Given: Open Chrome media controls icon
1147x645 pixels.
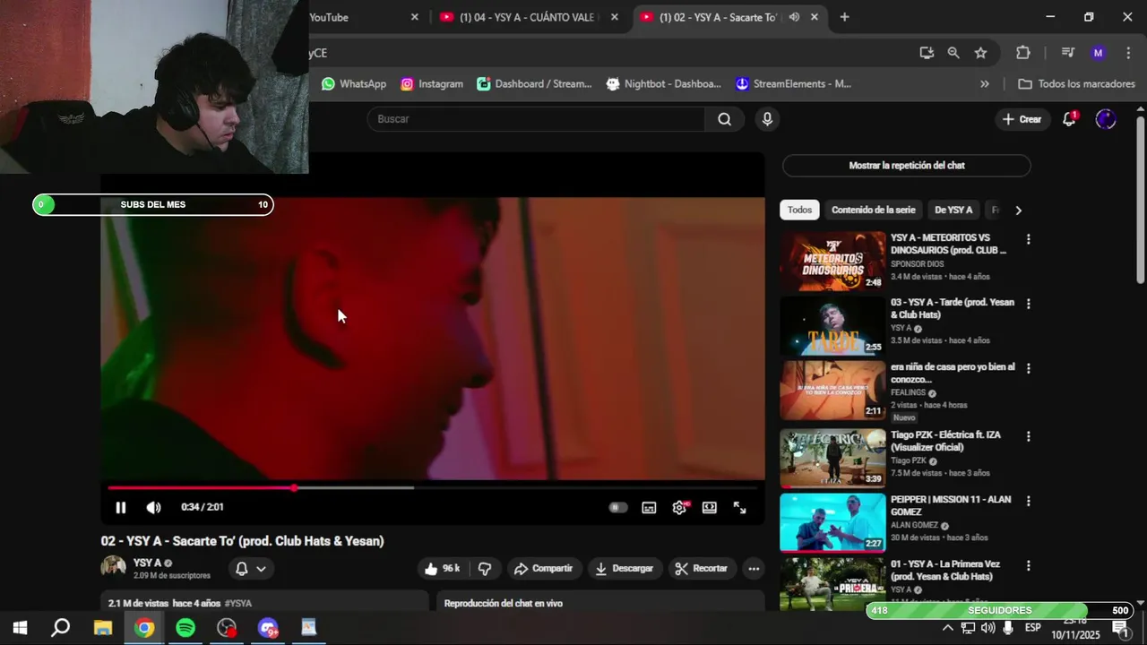Looking at the screenshot, I should (x=1067, y=53).
